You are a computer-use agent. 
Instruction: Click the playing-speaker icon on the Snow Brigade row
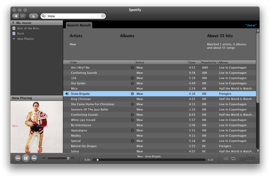point(66,94)
